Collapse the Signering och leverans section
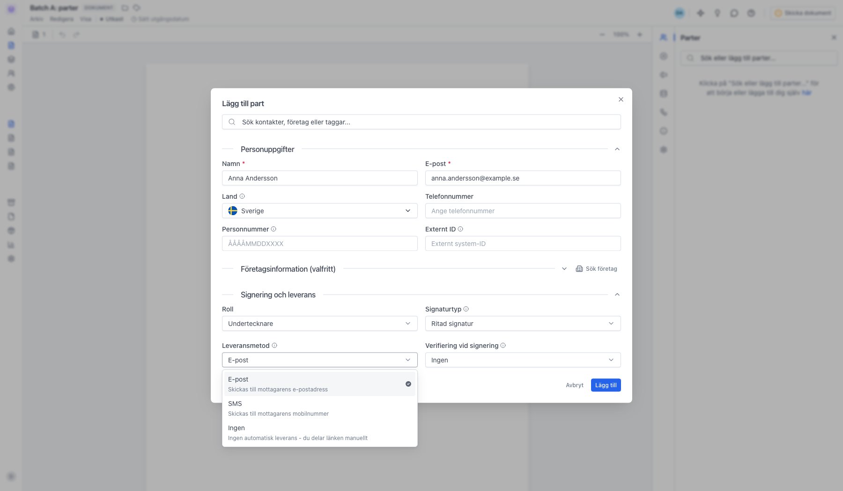The height and width of the screenshot is (491, 843). [617, 295]
